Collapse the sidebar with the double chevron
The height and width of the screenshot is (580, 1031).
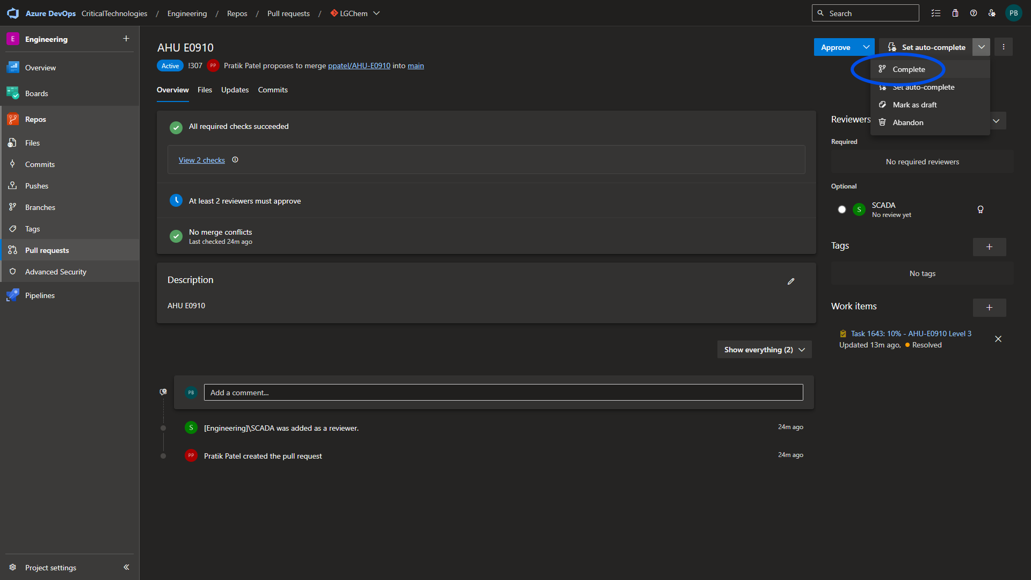point(126,567)
